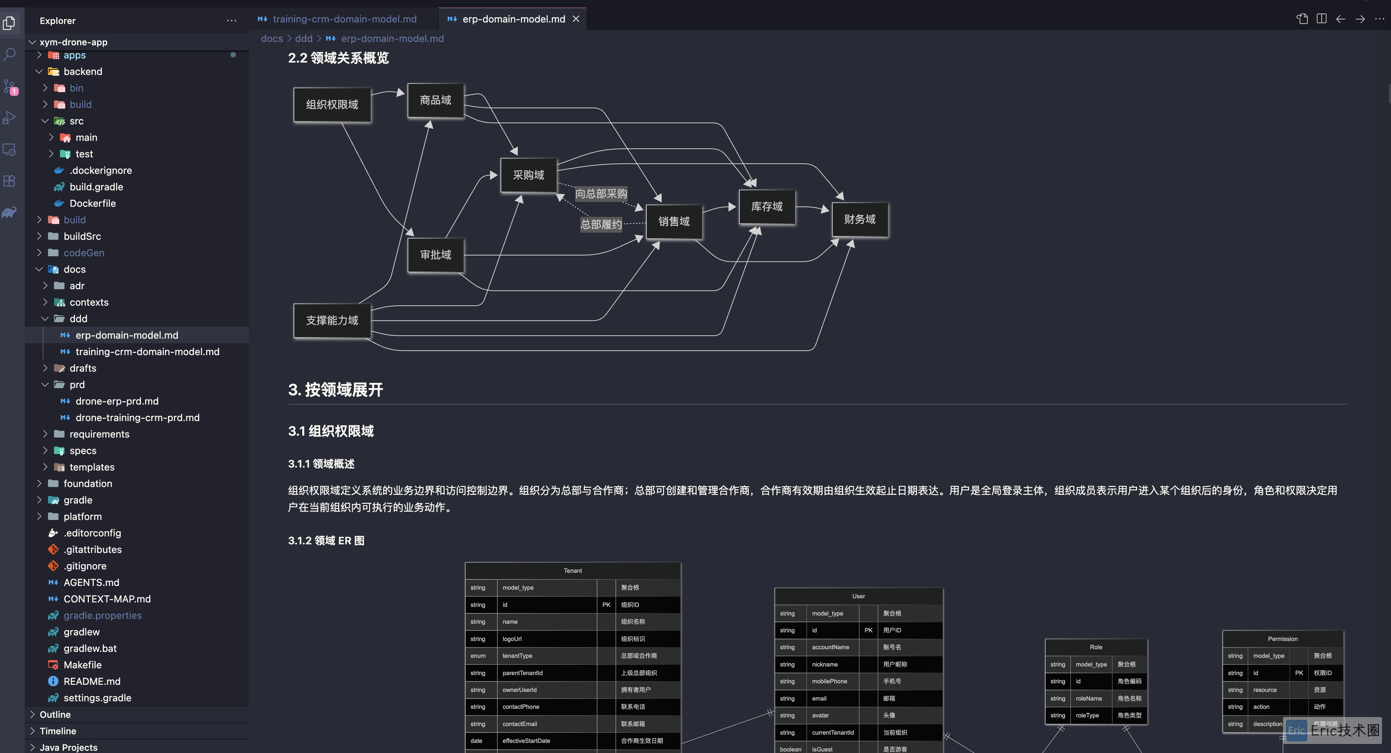The width and height of the screenshot is (1391, 753).
Task: Open editor more actions ellipsis
Action: (x=1380, y=19)
